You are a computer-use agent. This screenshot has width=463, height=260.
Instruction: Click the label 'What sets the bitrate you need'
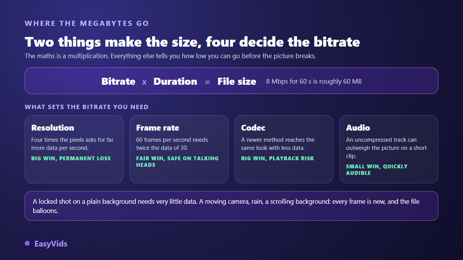click(x=86, y=107)
